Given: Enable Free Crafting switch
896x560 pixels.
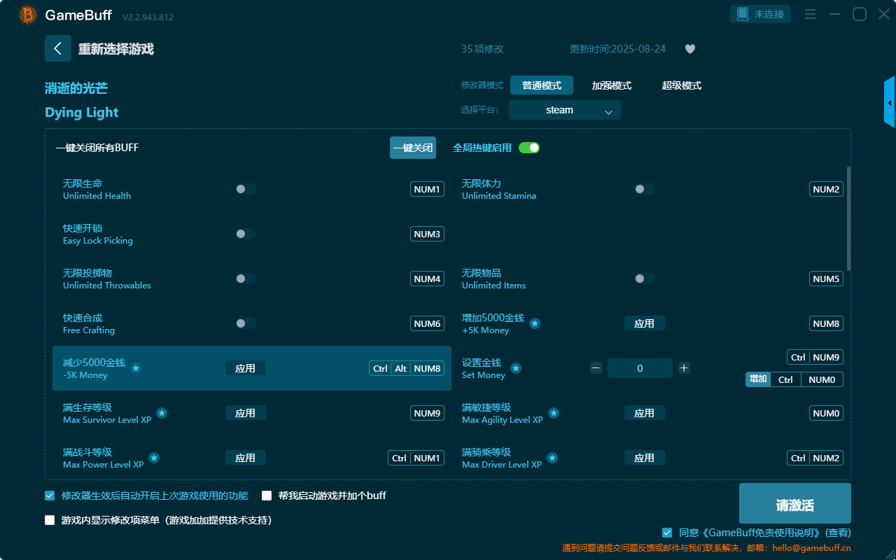Looking at the screenshot, I should [246, 323].
